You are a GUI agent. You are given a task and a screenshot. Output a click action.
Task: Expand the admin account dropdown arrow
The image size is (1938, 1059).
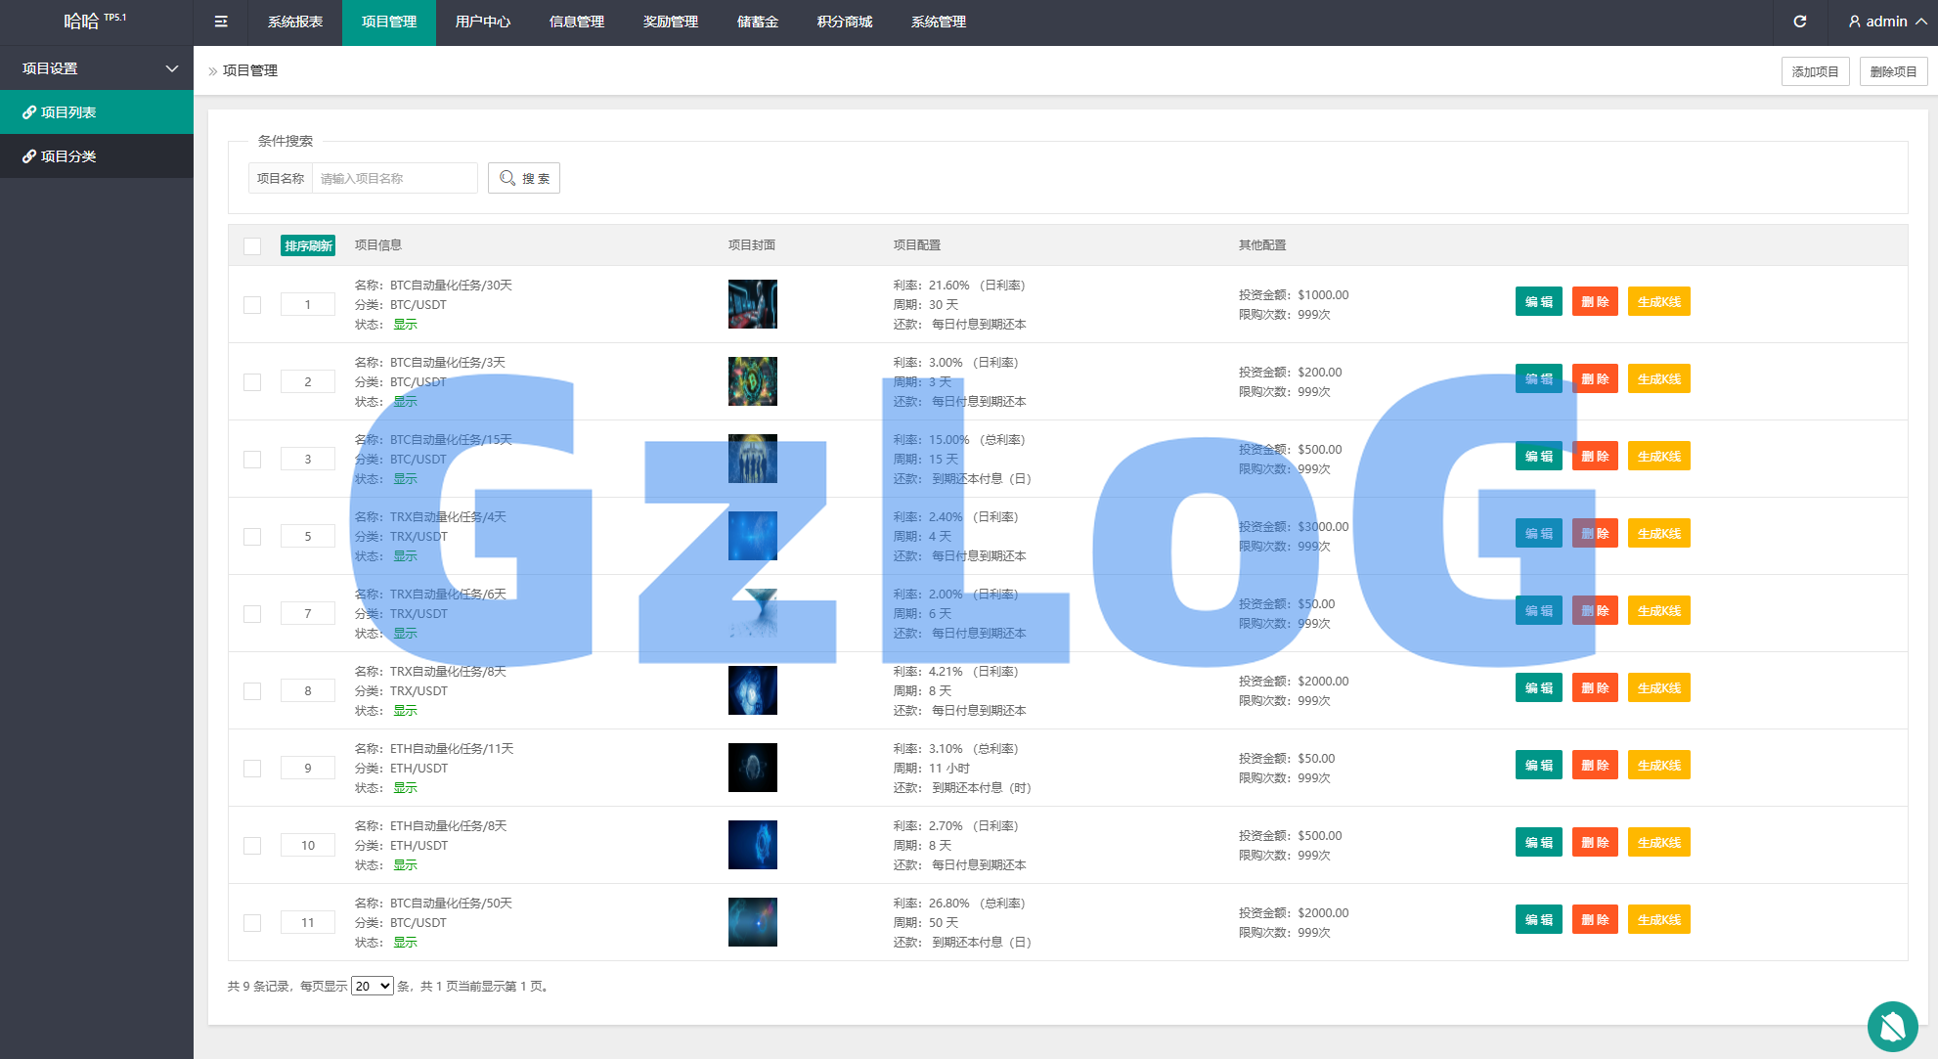coord(1921,22)
